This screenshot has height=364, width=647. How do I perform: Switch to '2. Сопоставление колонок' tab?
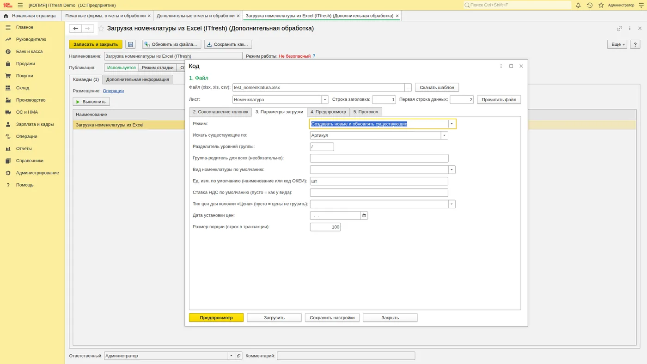tap(220, 112)
